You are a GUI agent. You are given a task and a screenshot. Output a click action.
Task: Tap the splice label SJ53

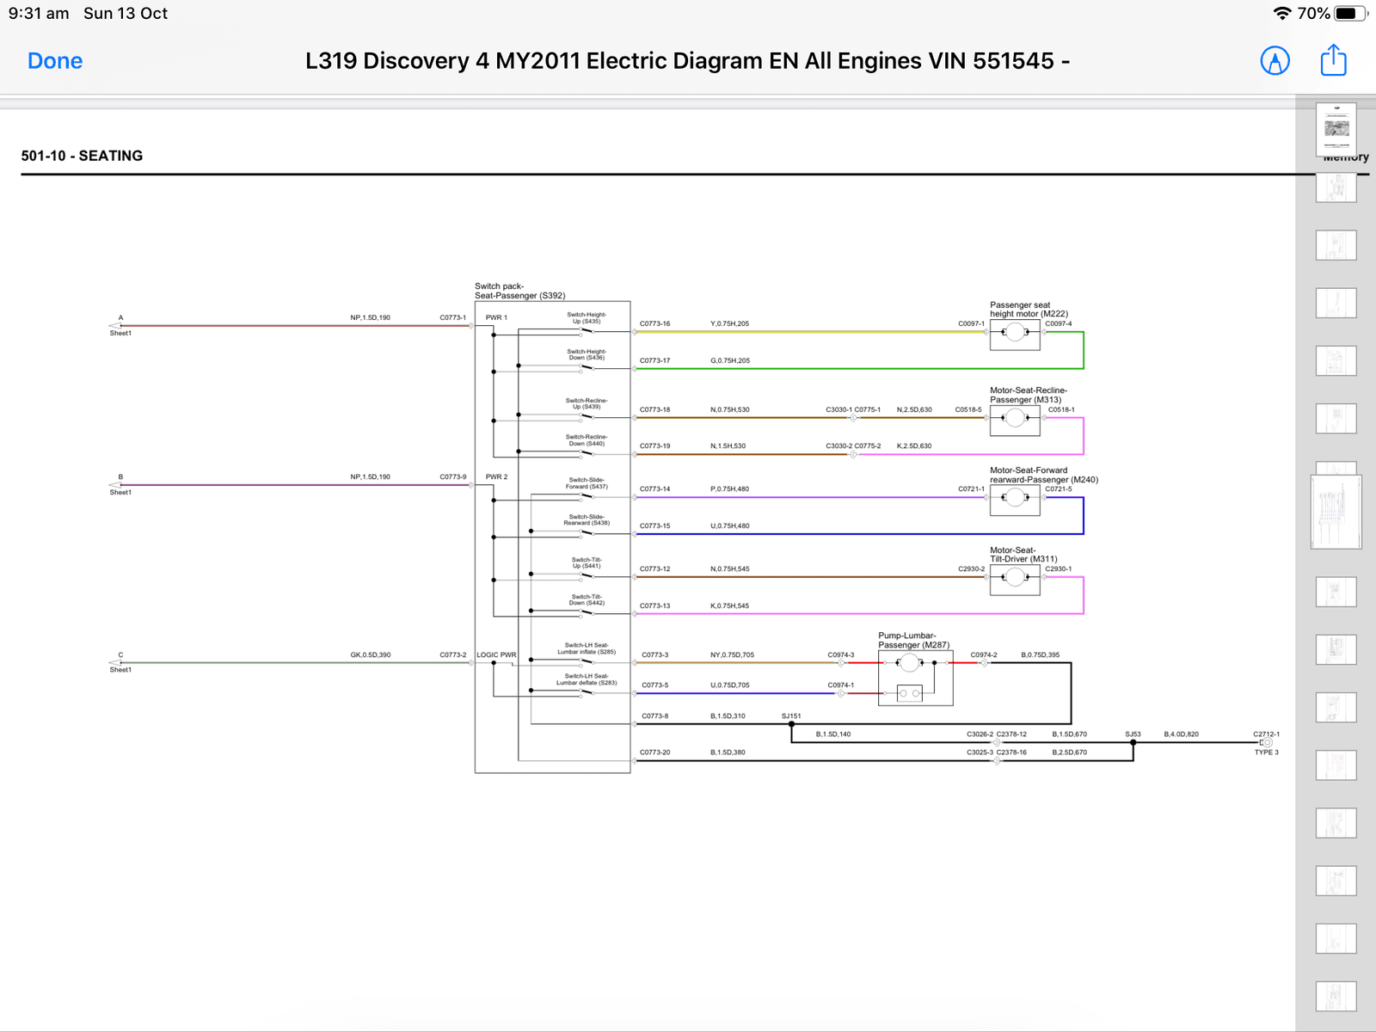click(1133, 734)
